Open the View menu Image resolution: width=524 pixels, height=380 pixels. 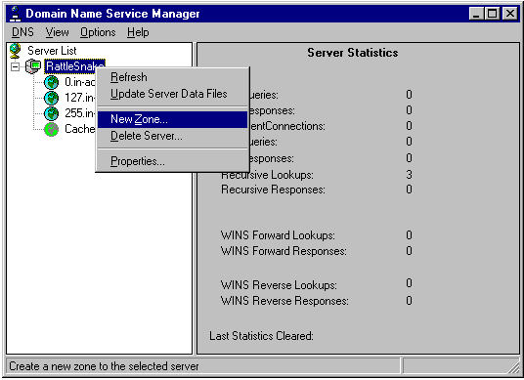pyautogui.click(x=57, y=32)
